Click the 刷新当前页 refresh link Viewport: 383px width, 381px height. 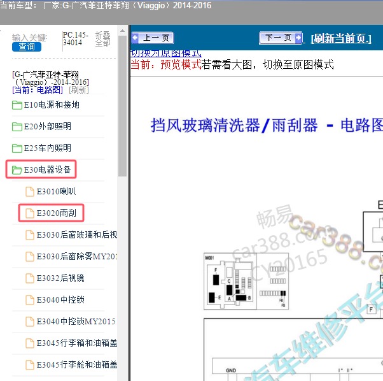point(340,39)
